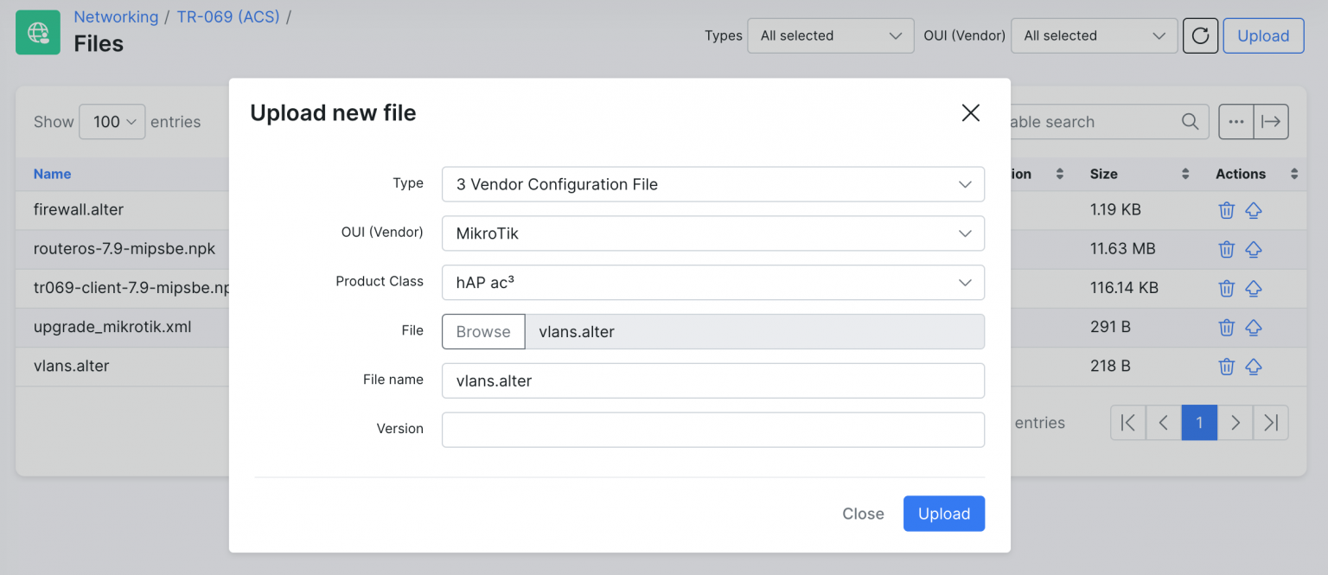Viewport: 1328px width, 575px height.
Task: Select page 1 in the pagination control
Action: click(1199, 423)
